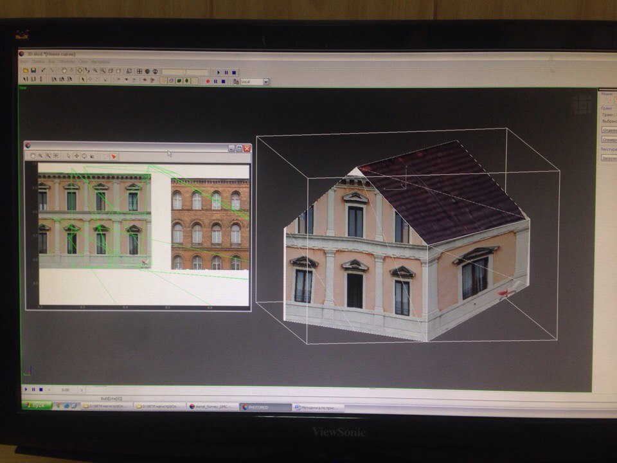Switch to the PHOTOMOD taskbar item
The height and width of the screenshot is (463, 617).
tap(265, 407)
